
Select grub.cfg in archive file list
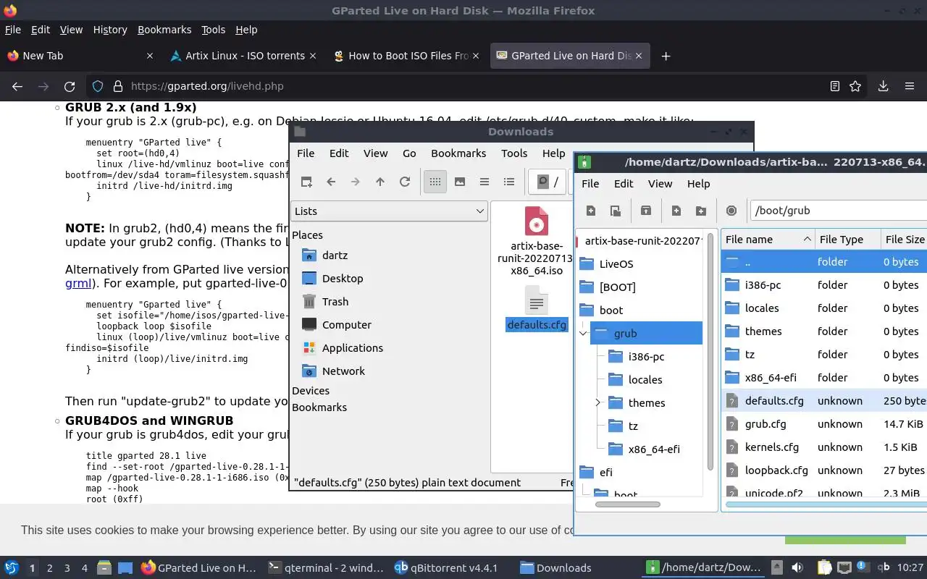pos(824,424)
